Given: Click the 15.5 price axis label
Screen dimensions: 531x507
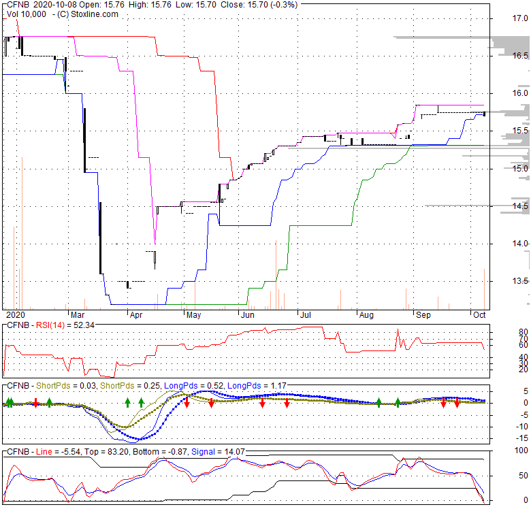Looking at the screenshot, I should point(520,131).
